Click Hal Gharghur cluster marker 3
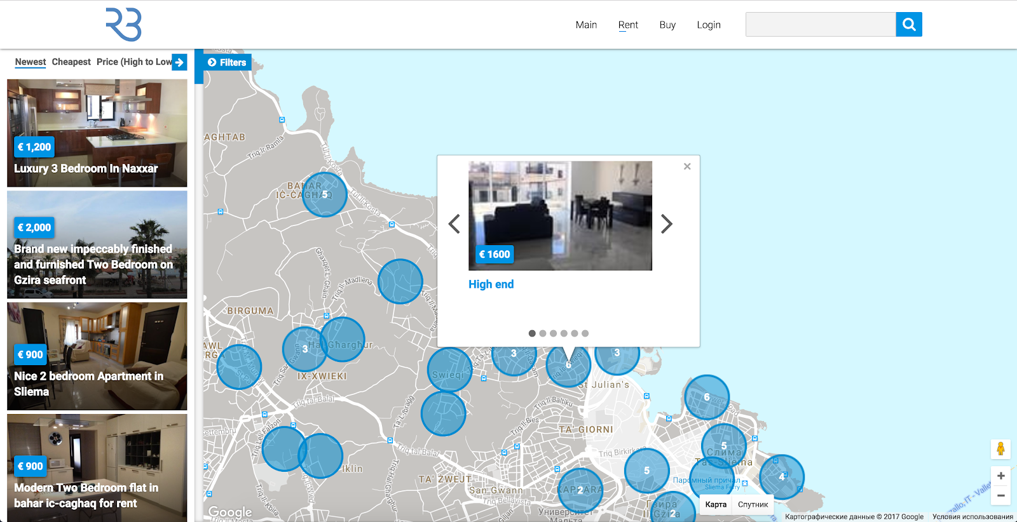 (x=305, y=349)
